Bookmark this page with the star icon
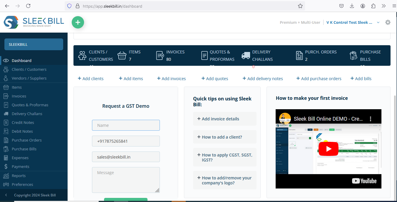Viewport: 397px width, 202px height. 300,6
